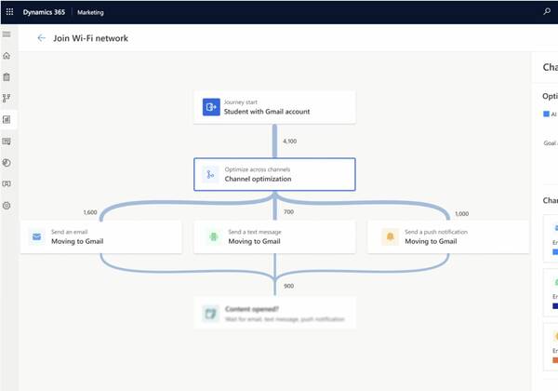Open the journeys flow icon in sidebar

7,98
